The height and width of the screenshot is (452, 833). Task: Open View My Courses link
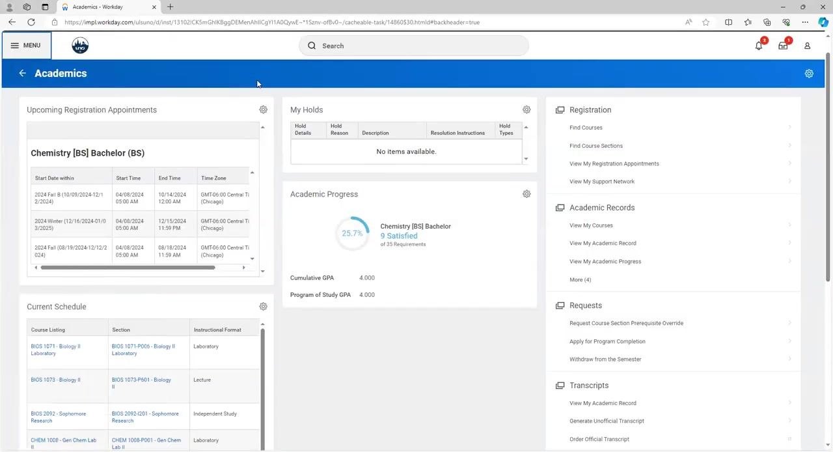point(591,225)
